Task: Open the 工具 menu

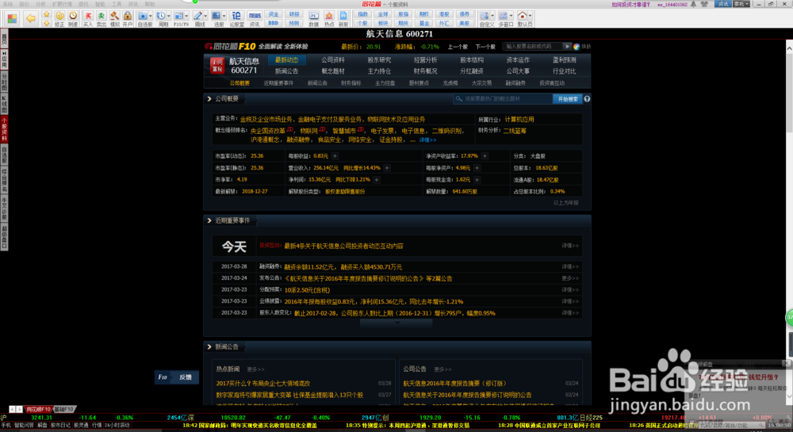Action: pyautogui.click(x=117, y=4)
